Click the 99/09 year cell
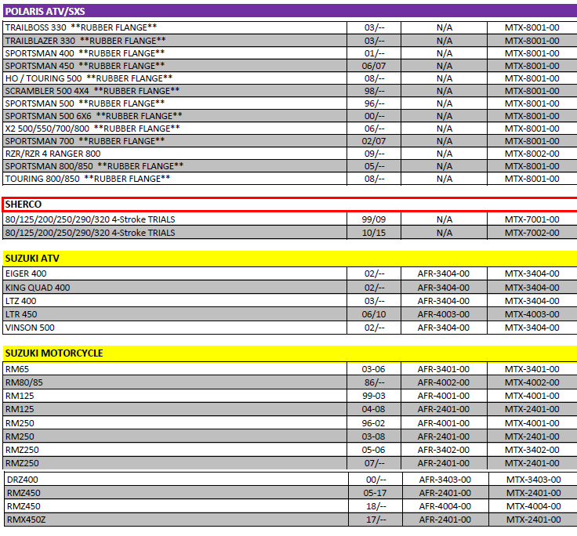Viewport: 577px width, 536px height. (x=374, y=219)
